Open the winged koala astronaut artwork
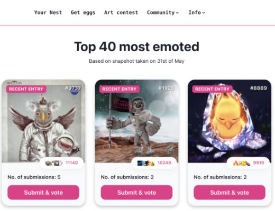This screenshot has width=275, height=211. (43, 121)
